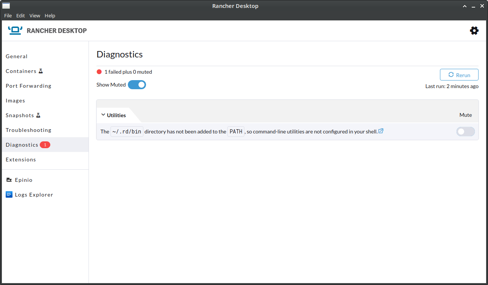Click the experimental flask icon beside Snapshots
Viewport: 488px width, 285px height.
[38, 115]
